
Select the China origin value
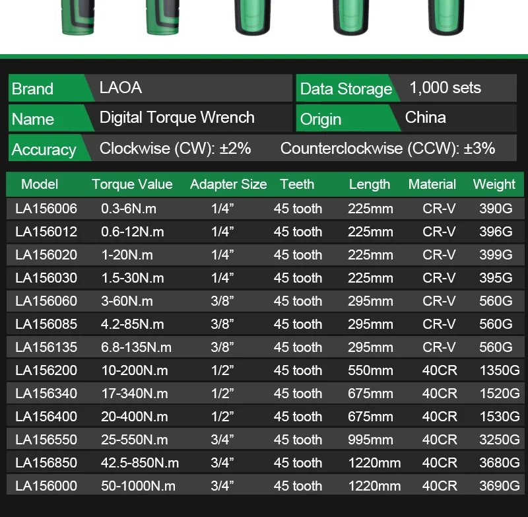coord(425,118)
